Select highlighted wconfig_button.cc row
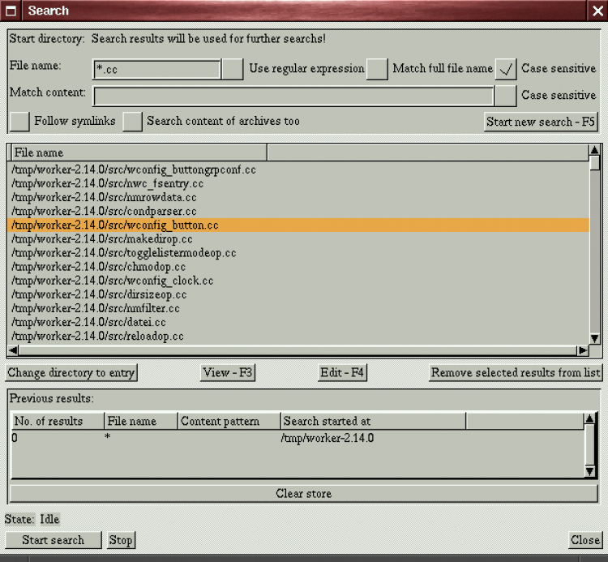Viewport: 608px width, 562px height. click(x=298, y=225)
